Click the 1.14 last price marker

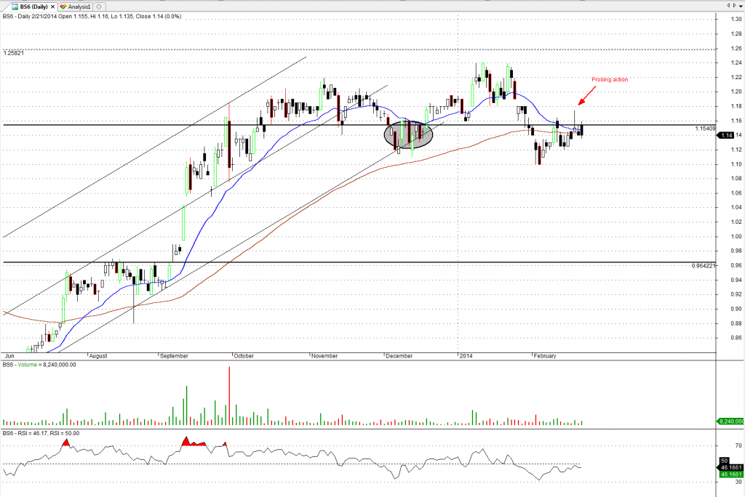coord(726,135)
